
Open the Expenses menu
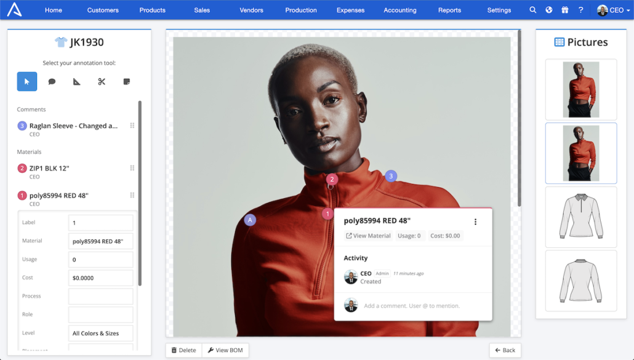[x=351, y=10]
